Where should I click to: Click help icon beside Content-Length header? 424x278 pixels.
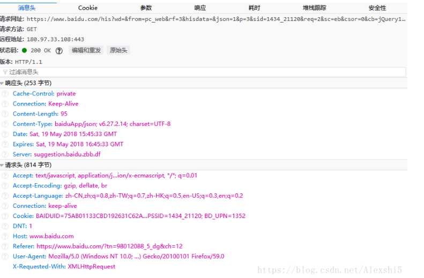click(x=5, y=114)
